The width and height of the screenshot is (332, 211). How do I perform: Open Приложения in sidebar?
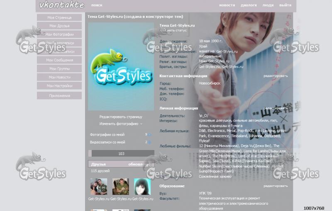[x=59, y=96]
